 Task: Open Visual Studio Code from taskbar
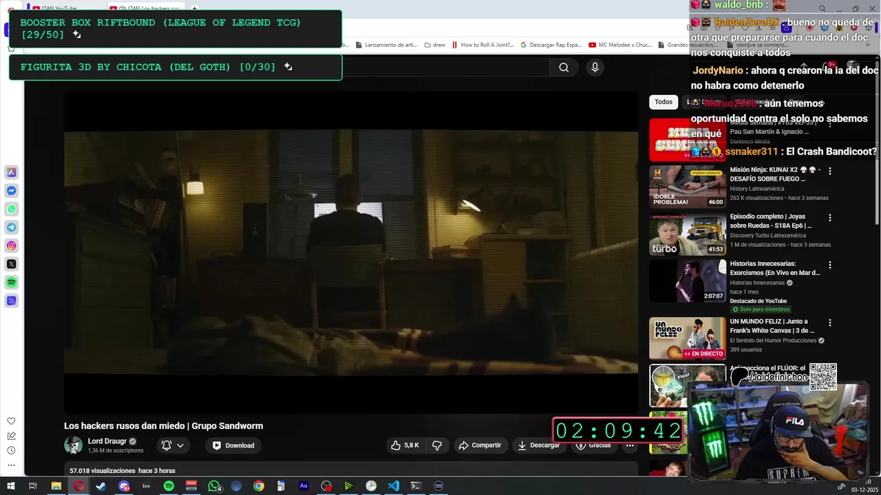pos(393,486)
